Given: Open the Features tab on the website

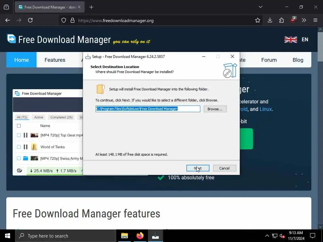Looking at the screenshot, I should tap(55, 60).
